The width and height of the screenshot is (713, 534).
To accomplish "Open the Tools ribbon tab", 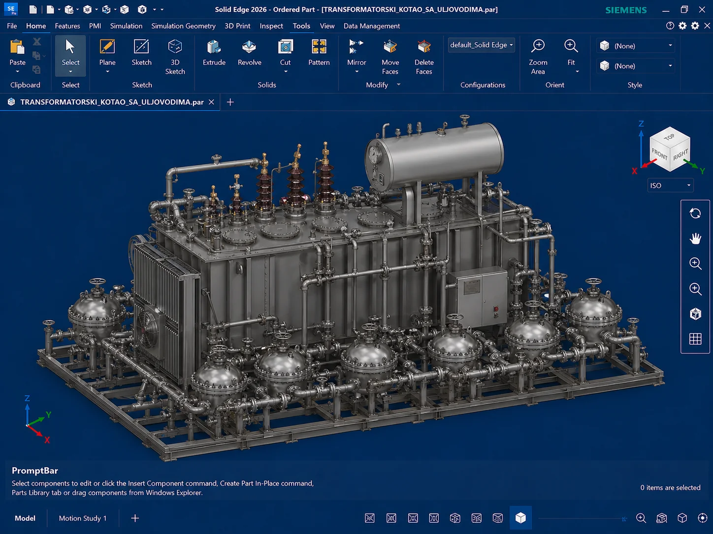I will [301, 26].
